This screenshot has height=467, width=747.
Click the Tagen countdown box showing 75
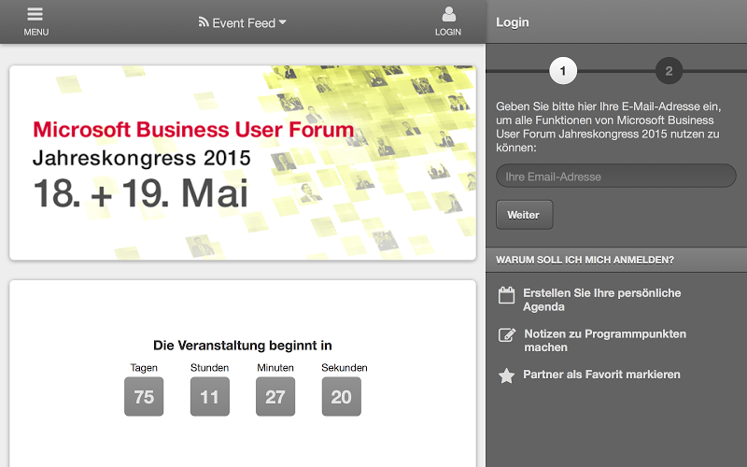pyautogui.click(x=144, y=396)
